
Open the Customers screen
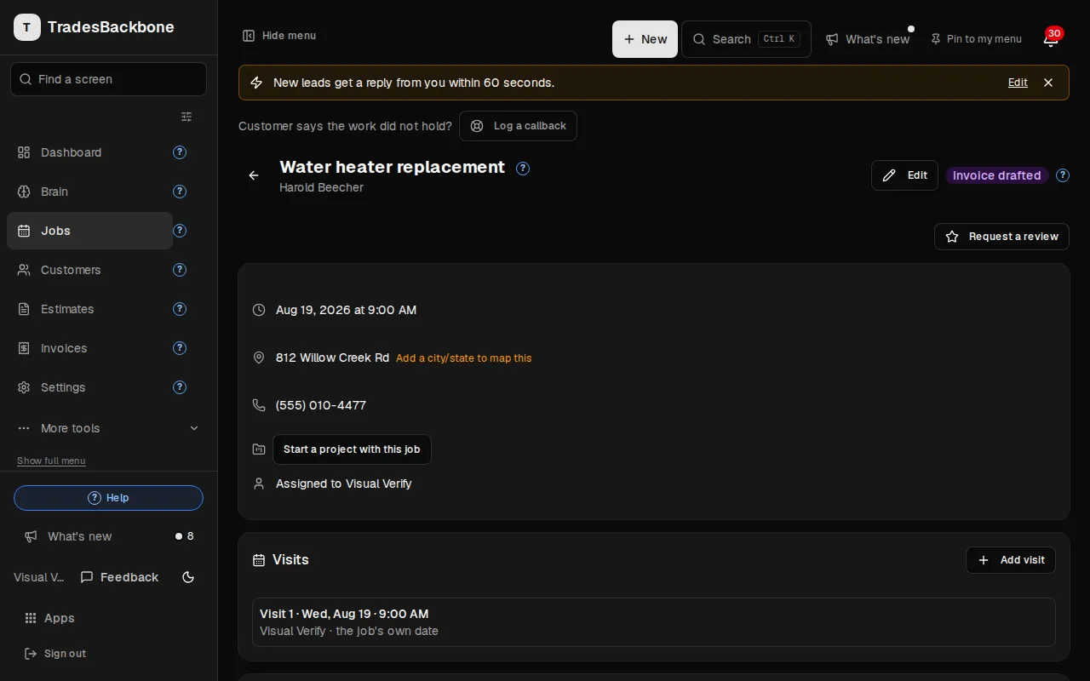[89, 270]
